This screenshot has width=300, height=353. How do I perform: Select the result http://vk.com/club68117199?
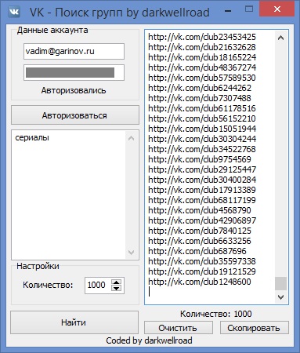202,200
